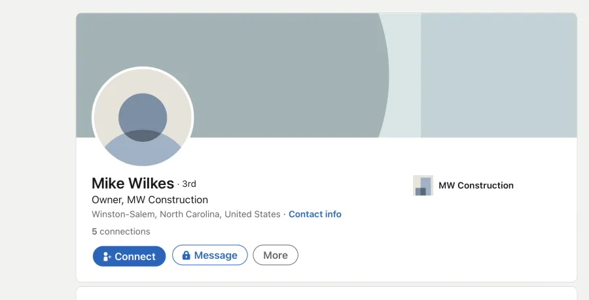Image resolution: width=589 pixels, height=300 pixels.
Task: Open the More options menu
Action: coord(276,255)
